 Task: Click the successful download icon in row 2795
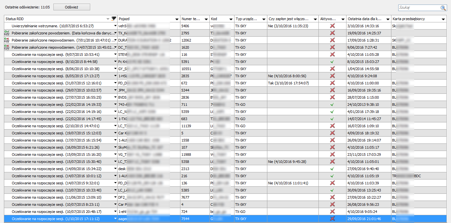(7, 33)
